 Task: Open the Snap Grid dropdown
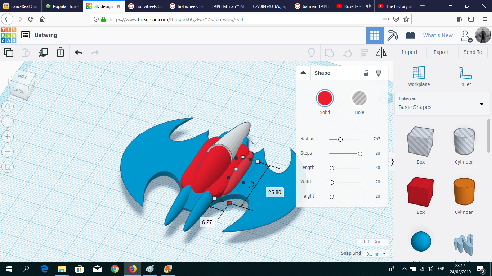point(376,254)
